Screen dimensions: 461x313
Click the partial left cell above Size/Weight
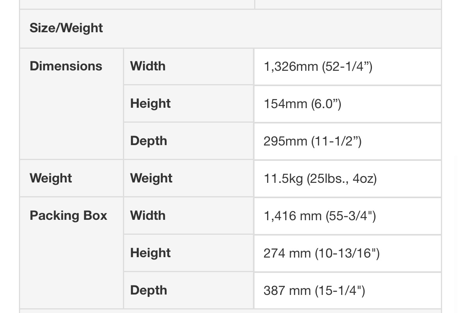tap(137, 4)
